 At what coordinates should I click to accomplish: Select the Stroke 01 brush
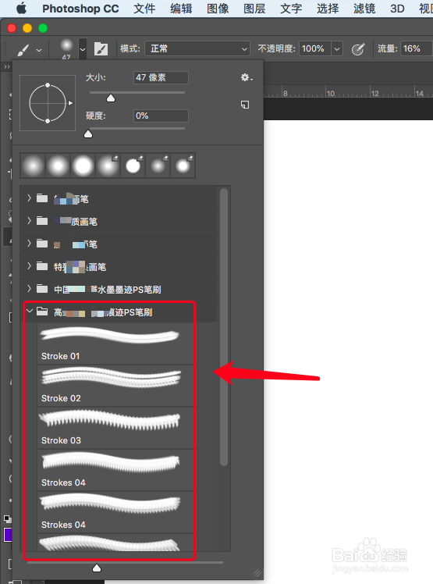[x=115, y=344]
